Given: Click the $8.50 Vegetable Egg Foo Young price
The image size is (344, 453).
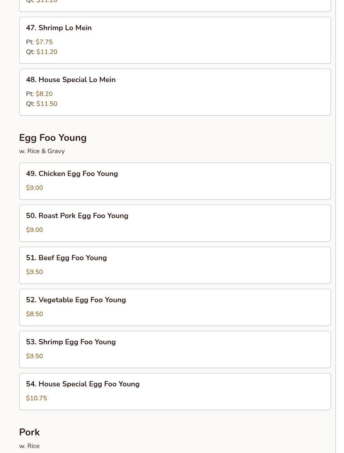Looking at the screenshot, I should pos(35,314).
